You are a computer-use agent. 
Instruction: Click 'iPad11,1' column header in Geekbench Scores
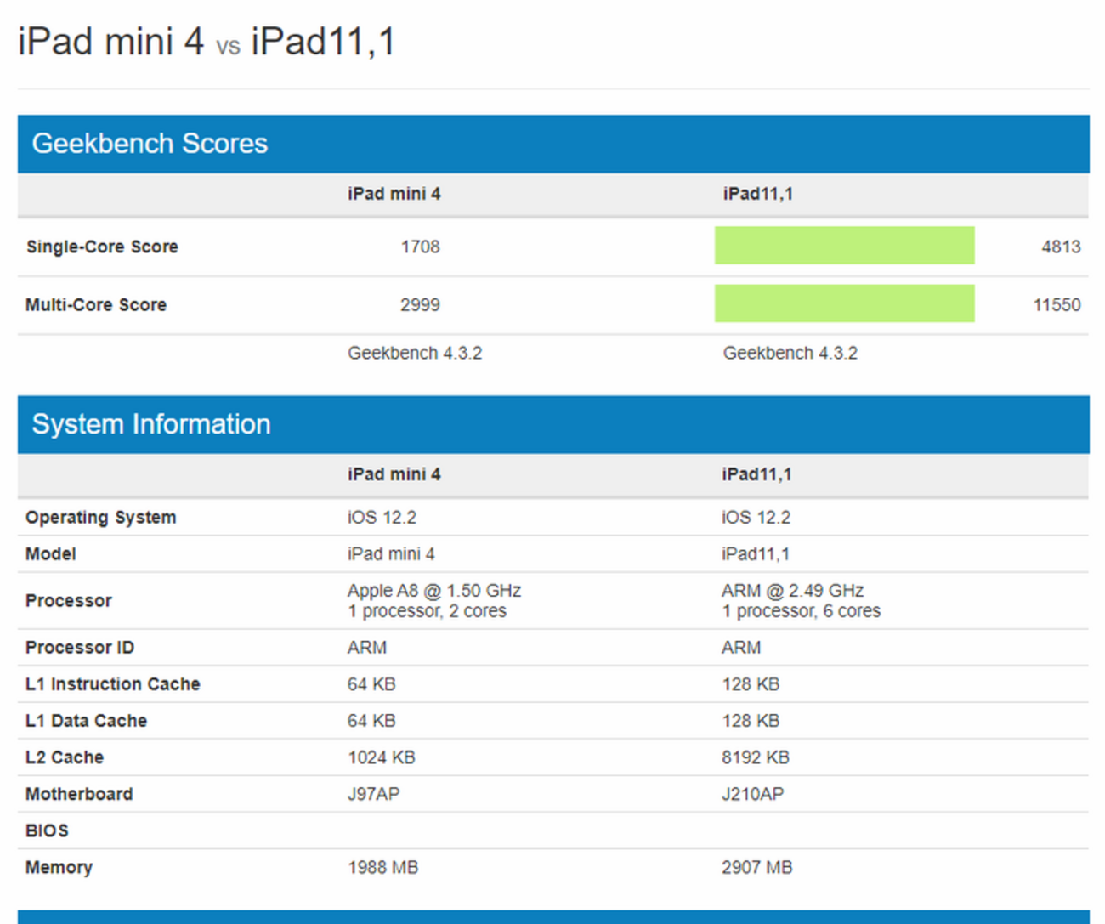coord(757,194)
